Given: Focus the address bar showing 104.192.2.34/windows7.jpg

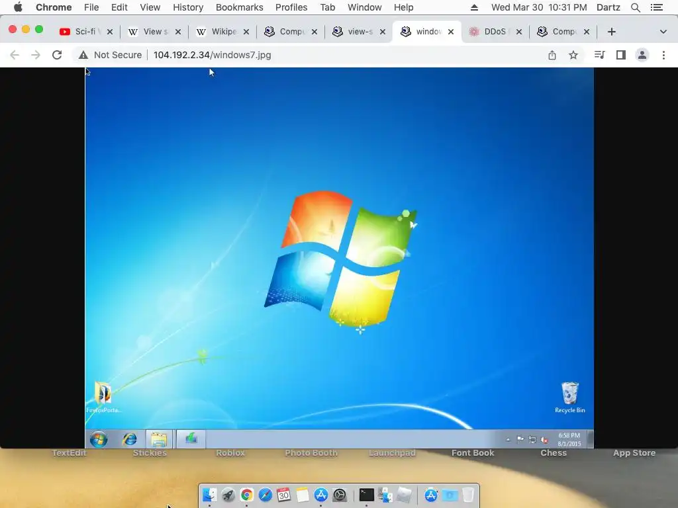Looking at the screenshot, I should [x=213, y=55].
